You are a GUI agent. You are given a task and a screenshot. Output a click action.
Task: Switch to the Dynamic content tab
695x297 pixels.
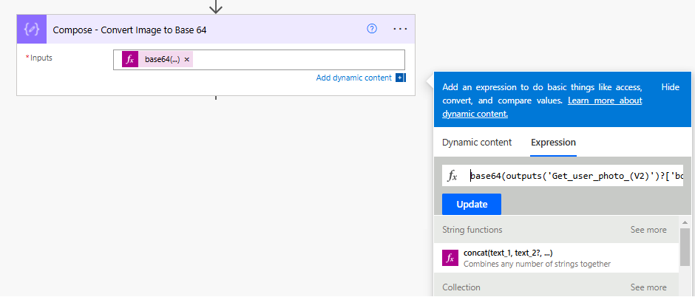tap(477, 143)
